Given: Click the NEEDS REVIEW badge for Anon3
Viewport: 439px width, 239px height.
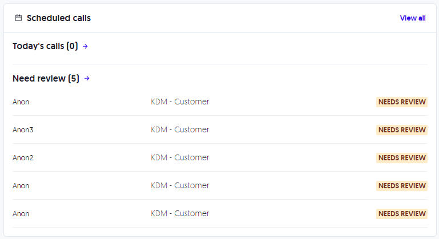Looking at the screenshot, I should point(402,130).
